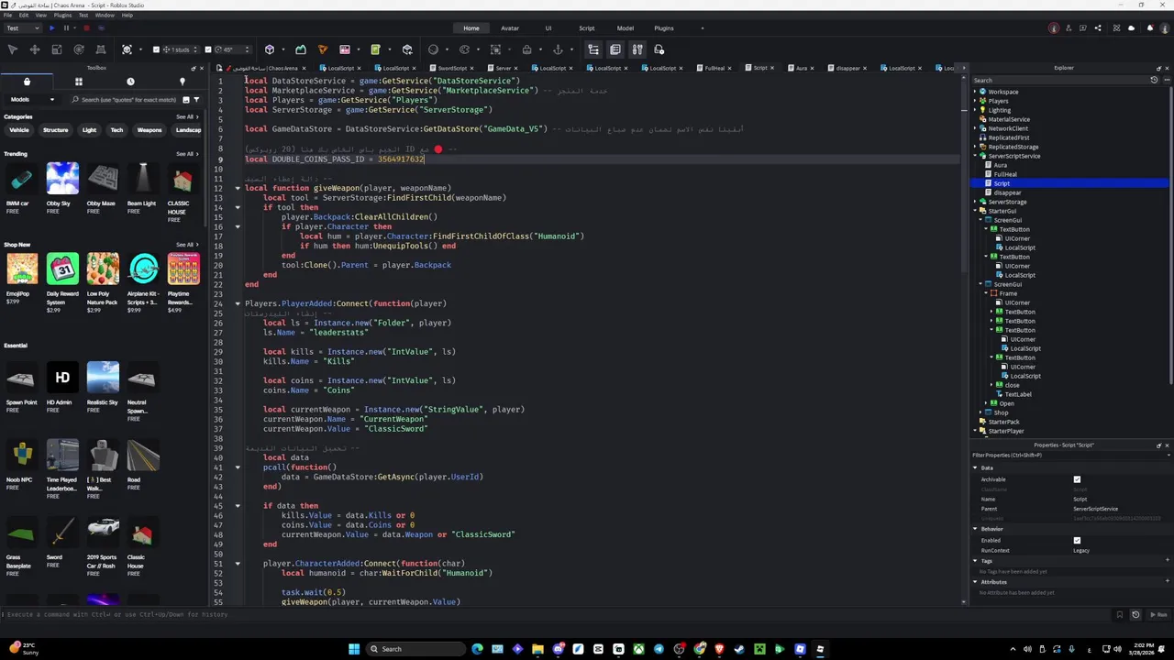Click the red Stop test button
1174x660 pixels.
pyautogui.click(x=86, y=27)
